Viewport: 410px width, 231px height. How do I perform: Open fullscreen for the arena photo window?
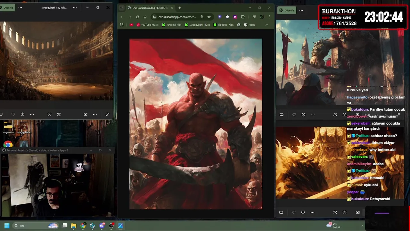tap(108, 114)
